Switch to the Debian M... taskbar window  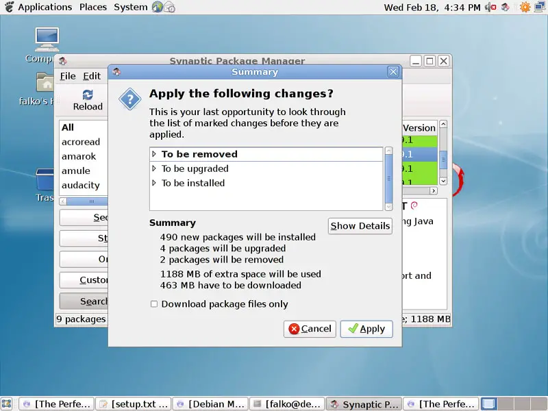pos(210,403)
